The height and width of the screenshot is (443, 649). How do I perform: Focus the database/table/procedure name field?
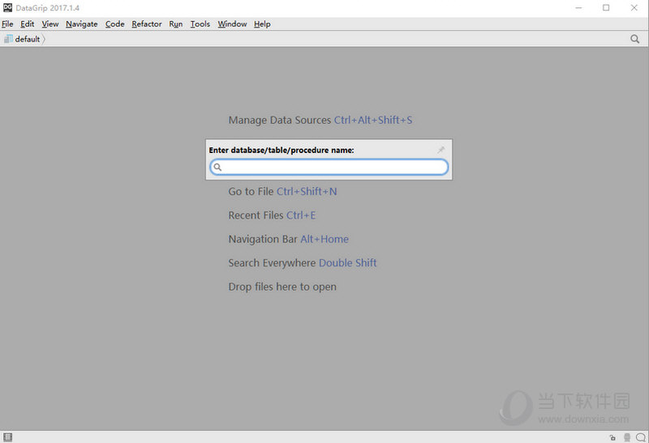[x=329, y=167]
